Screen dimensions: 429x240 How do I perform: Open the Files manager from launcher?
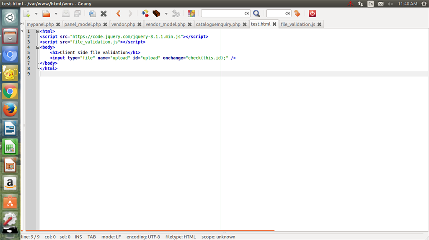pos(10,36)
